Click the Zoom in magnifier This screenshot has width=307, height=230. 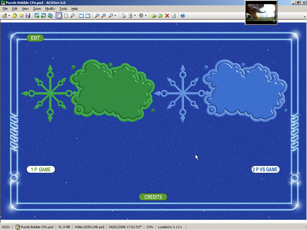(x=103, y=16)
